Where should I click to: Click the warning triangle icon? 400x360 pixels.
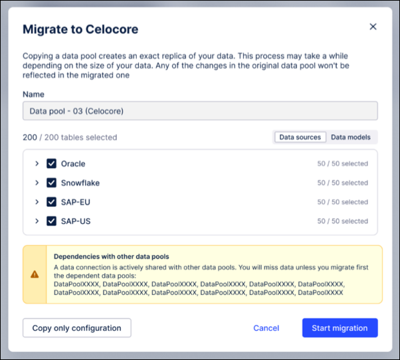[x=35, y=274]
